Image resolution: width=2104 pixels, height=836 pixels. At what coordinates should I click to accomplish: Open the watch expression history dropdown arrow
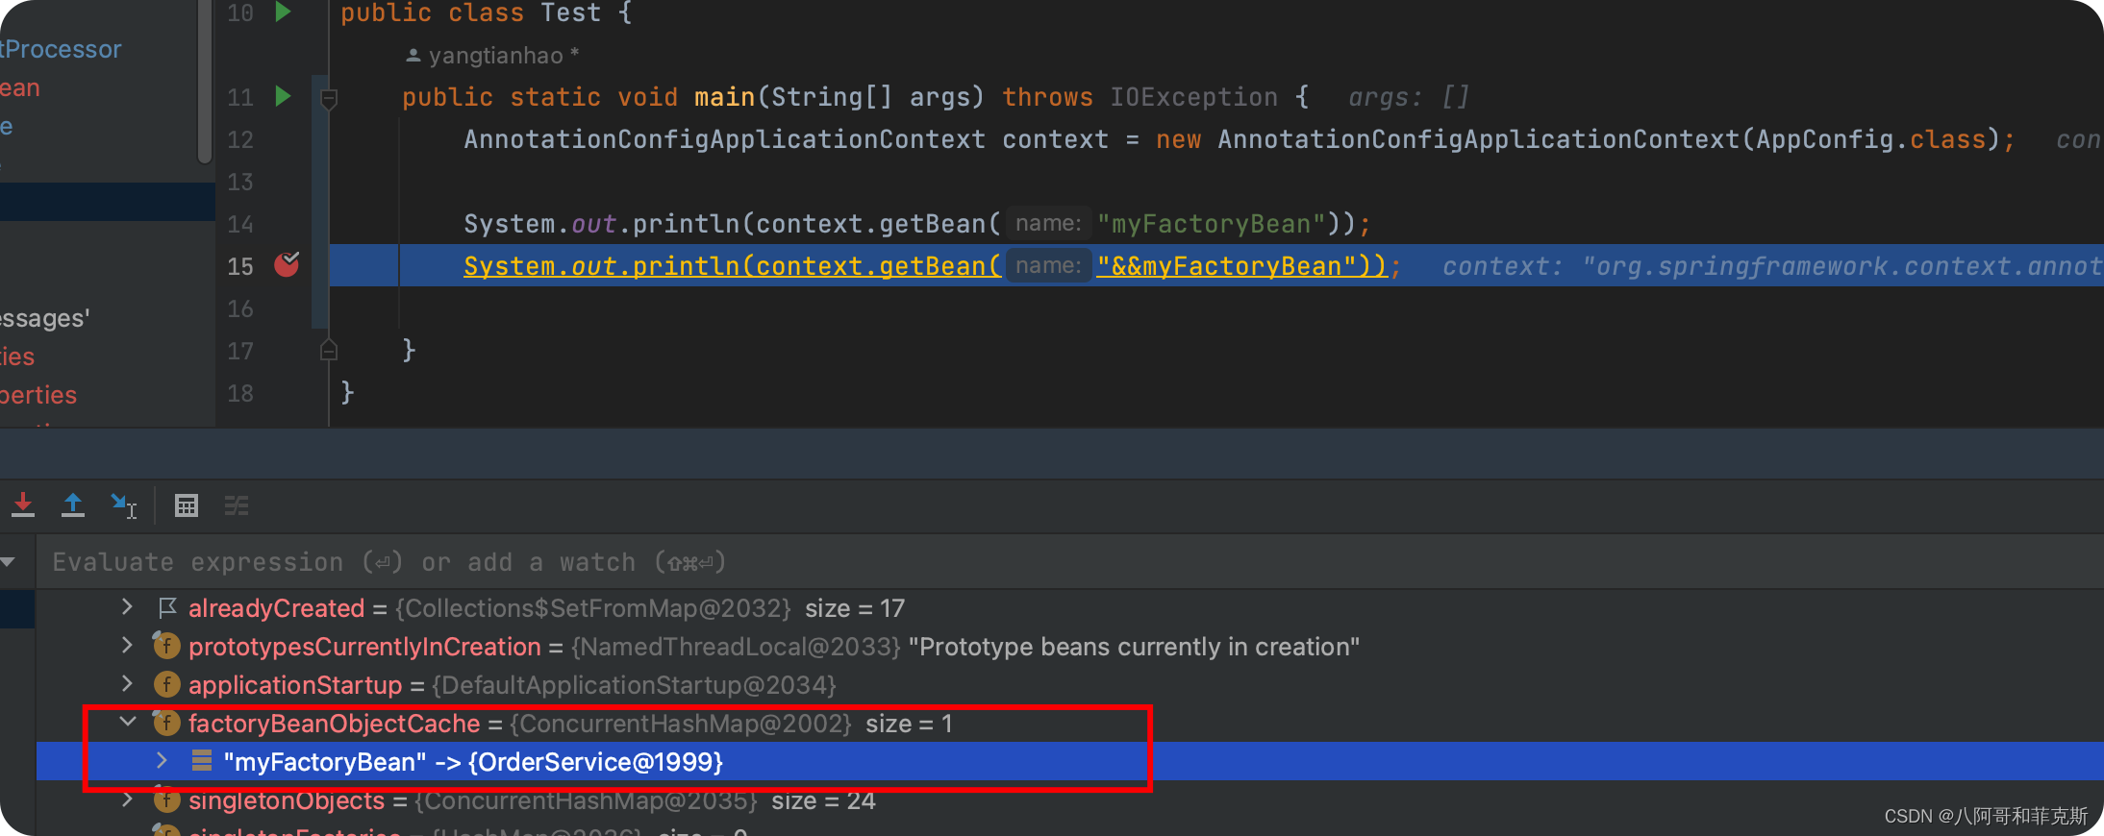[9, 562]
